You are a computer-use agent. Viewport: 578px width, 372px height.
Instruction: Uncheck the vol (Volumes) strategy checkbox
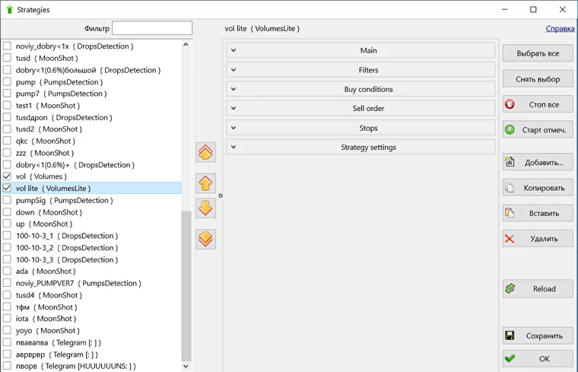(x=8, y=176)
